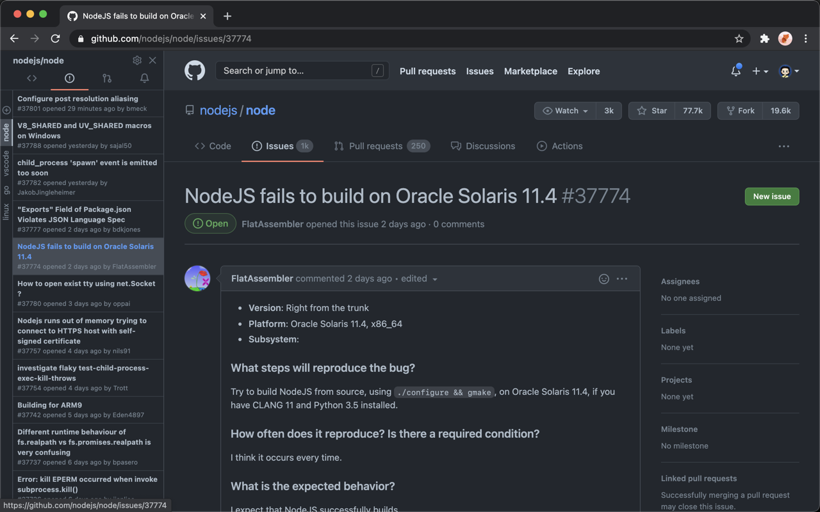This screenshot has width=820, height=512.
Task: Open the browser Extensions puzzle icon
Action: [x=764, y=38]
